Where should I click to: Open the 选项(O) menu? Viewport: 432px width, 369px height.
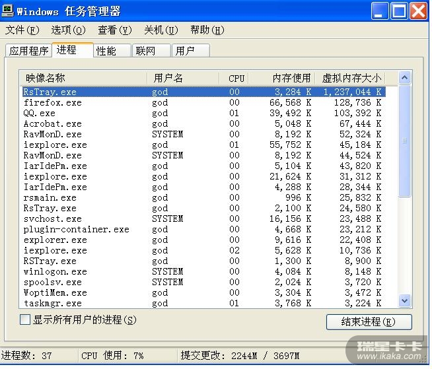pos(68,30)
